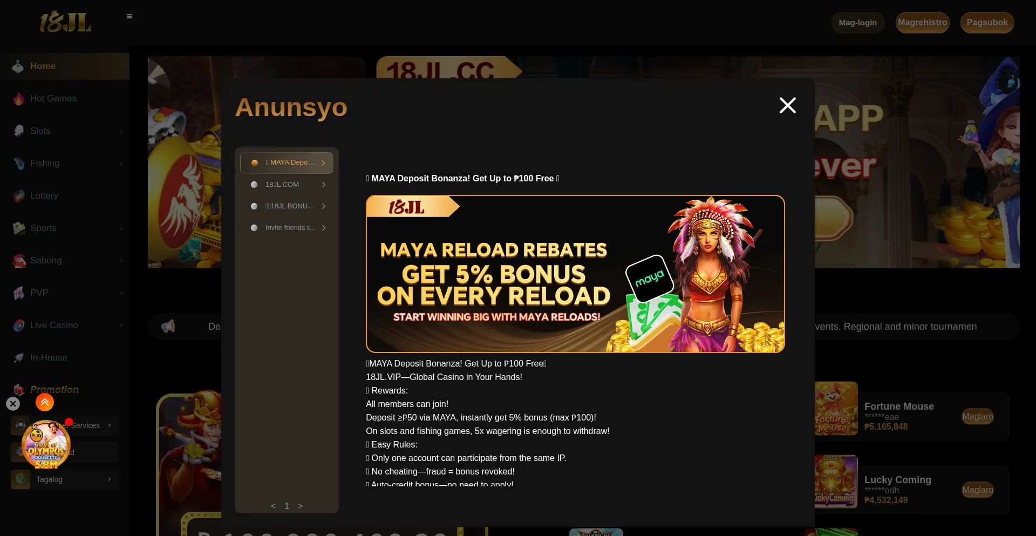Viewport: 1036px width, 536px height.
Task: Click the text "All members can join!"
Action: [407, 404]
